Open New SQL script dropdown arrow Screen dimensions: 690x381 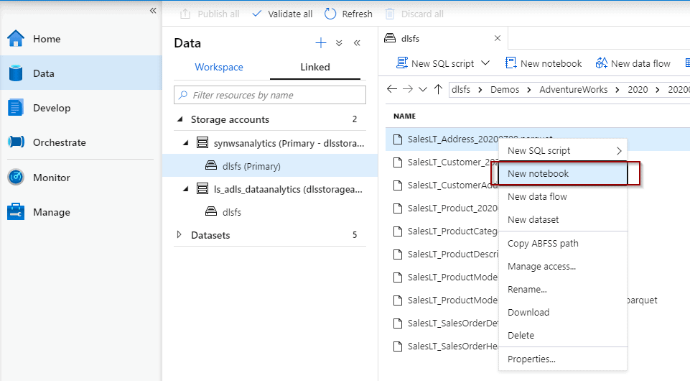pyautogui.click(x=485, y=63)
